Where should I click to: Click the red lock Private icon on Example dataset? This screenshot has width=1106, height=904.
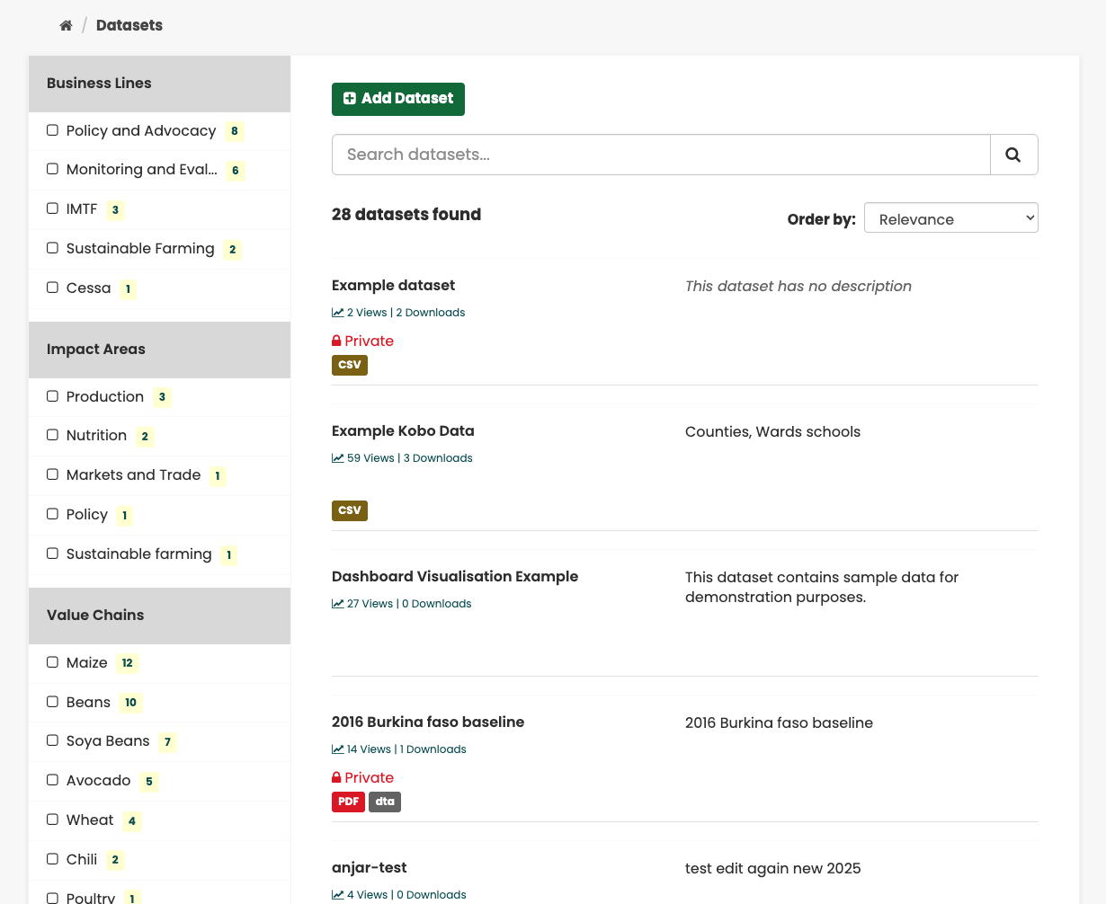coord(337,341)
